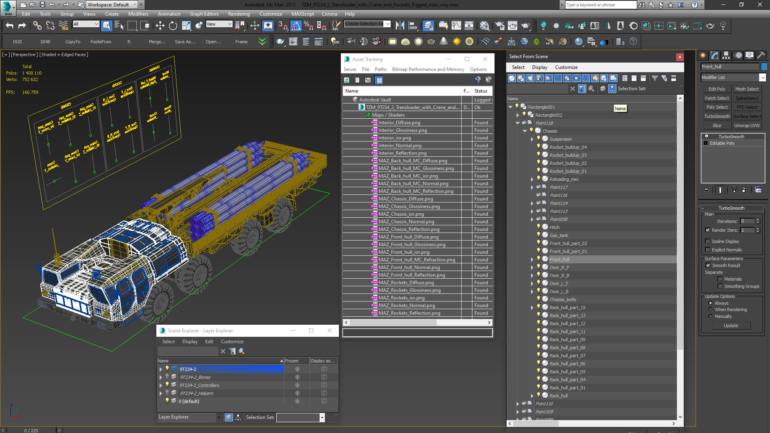Choose the Select and Uniform Scale tool
The height and width of the screenshot is (433, 770).
[186, 26]
